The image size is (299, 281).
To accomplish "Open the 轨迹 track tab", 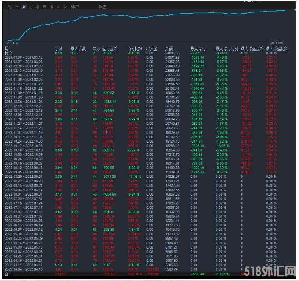I will click(x=102, y=7).
